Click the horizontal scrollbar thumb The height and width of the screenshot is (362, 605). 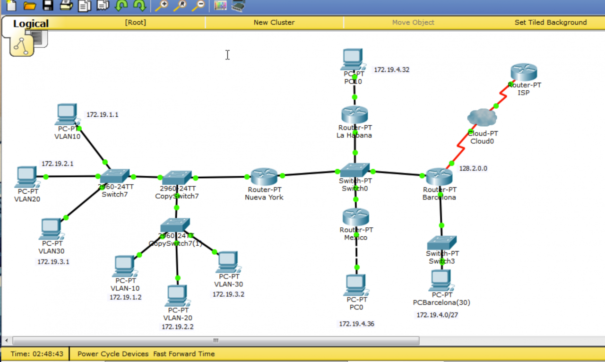coord(216,340)
